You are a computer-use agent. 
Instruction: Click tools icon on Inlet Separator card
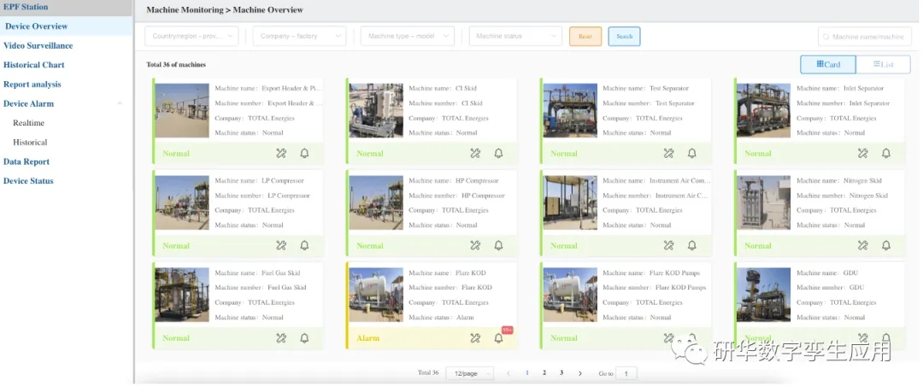click(x=863, y=154)
